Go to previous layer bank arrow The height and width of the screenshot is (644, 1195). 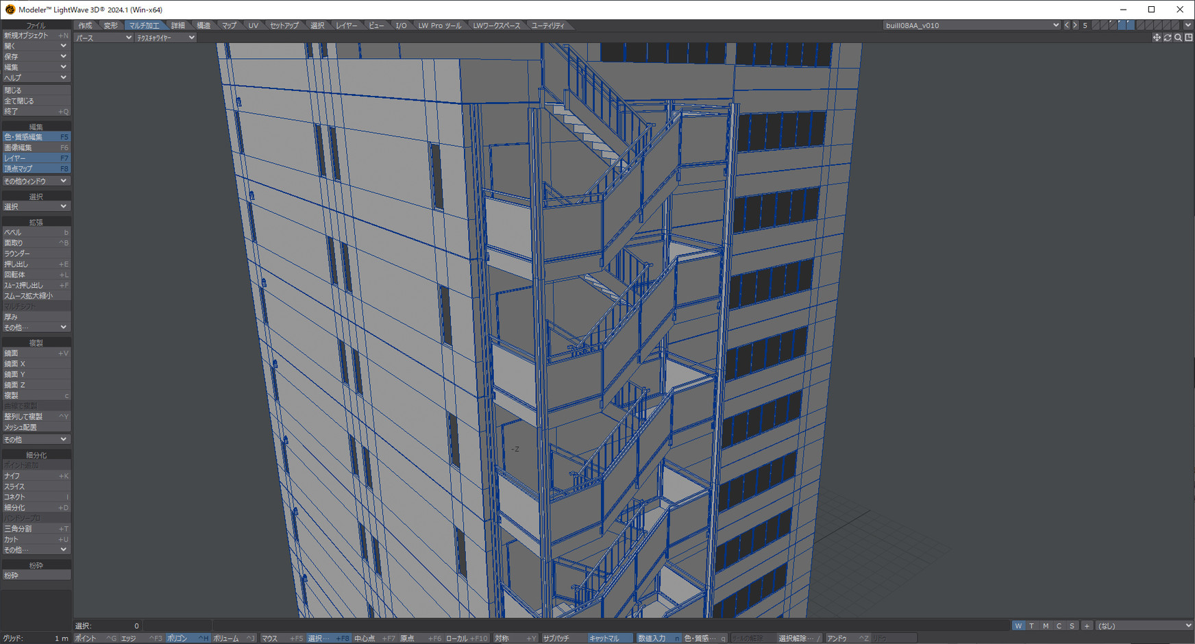click(x=1066, y=25)
